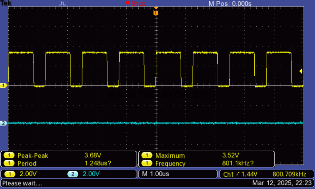Click the Peak-Peak 3.68V value

tap(93, 155)
